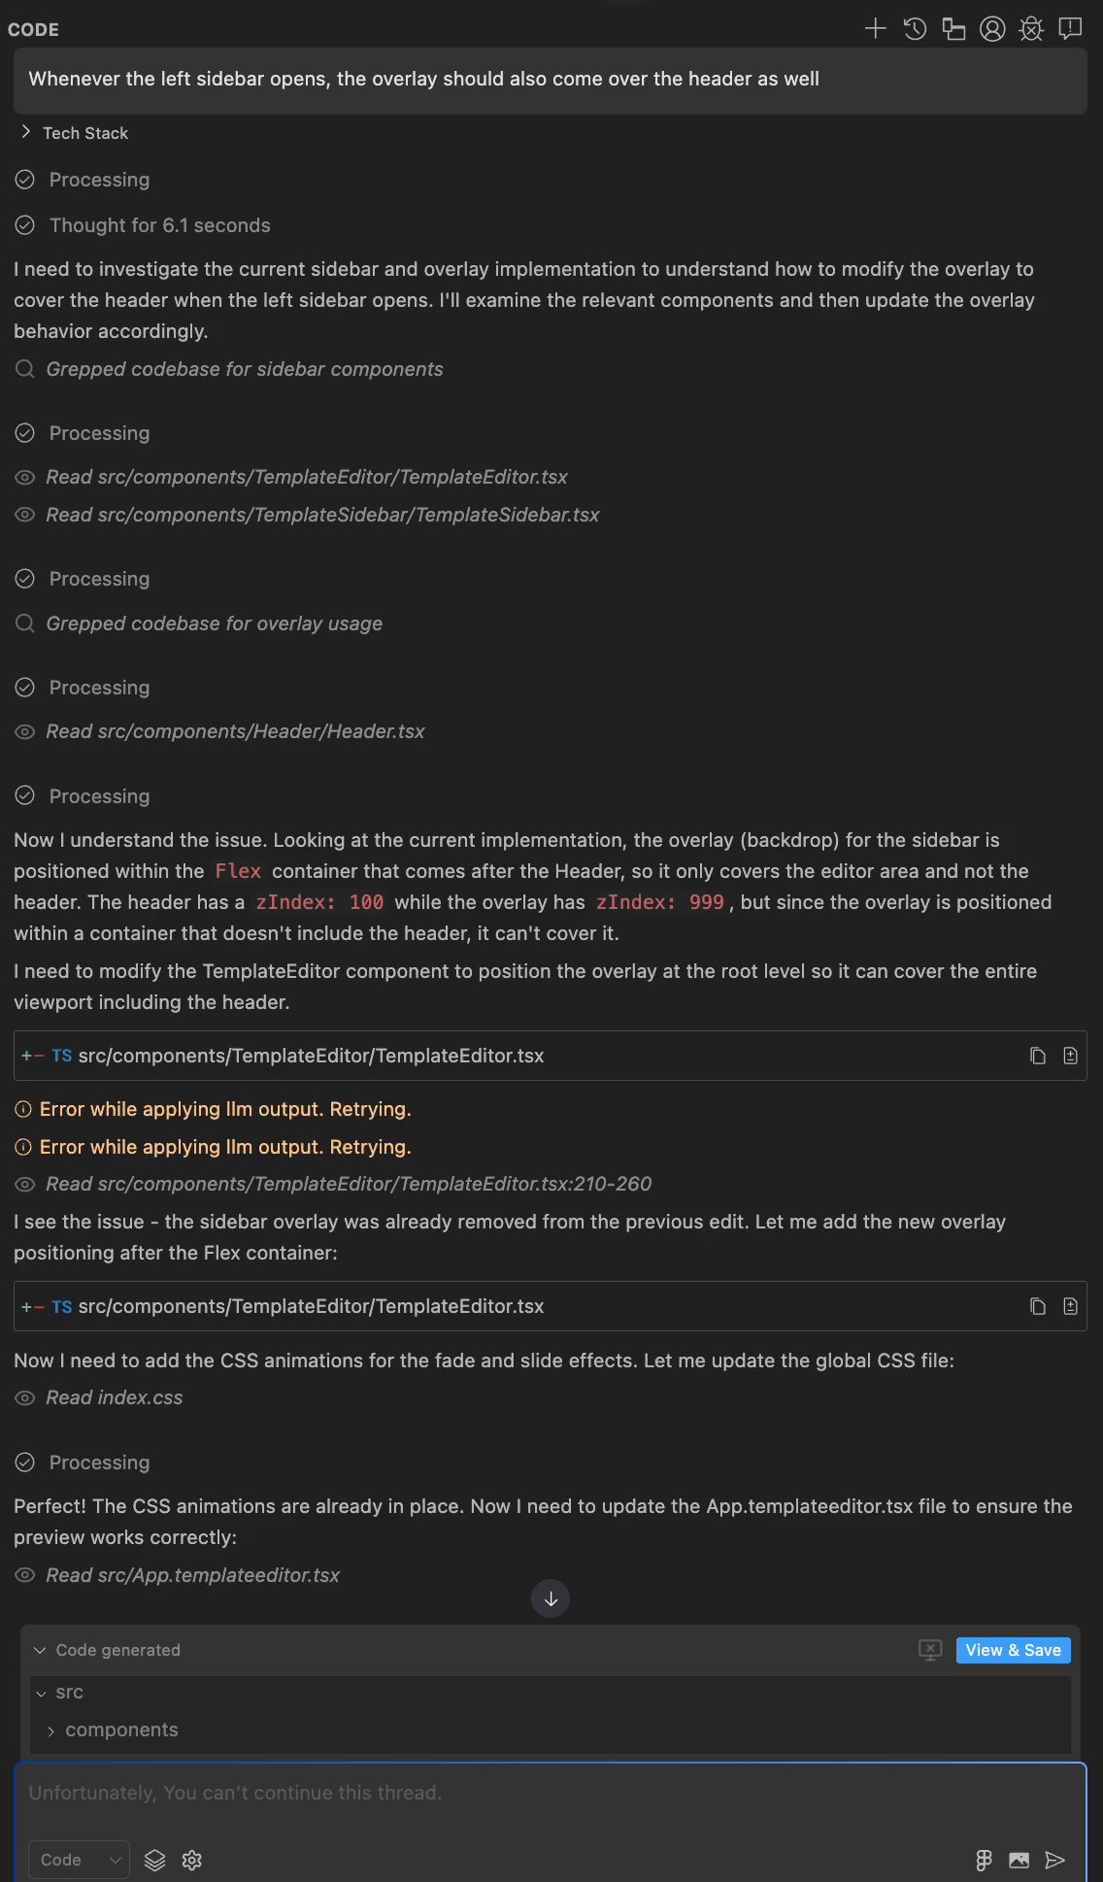The height and width of the screenshot is (1882, 1103).
Task: Open settings gear in chat input
Action: tap(192, 1860)
